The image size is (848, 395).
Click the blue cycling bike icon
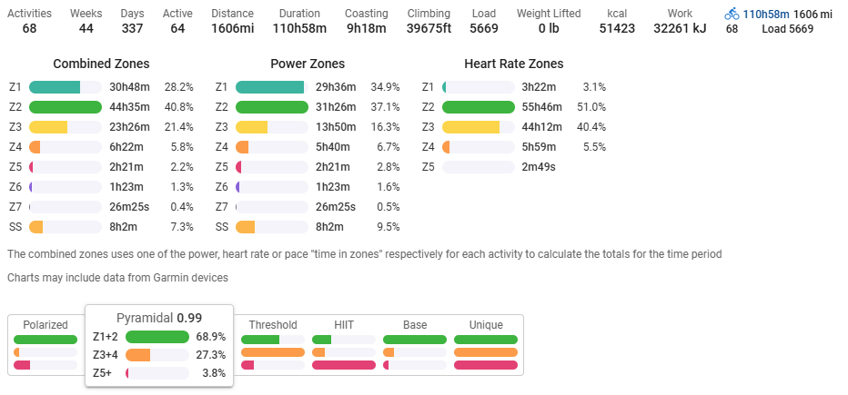(x=732, y=15)
